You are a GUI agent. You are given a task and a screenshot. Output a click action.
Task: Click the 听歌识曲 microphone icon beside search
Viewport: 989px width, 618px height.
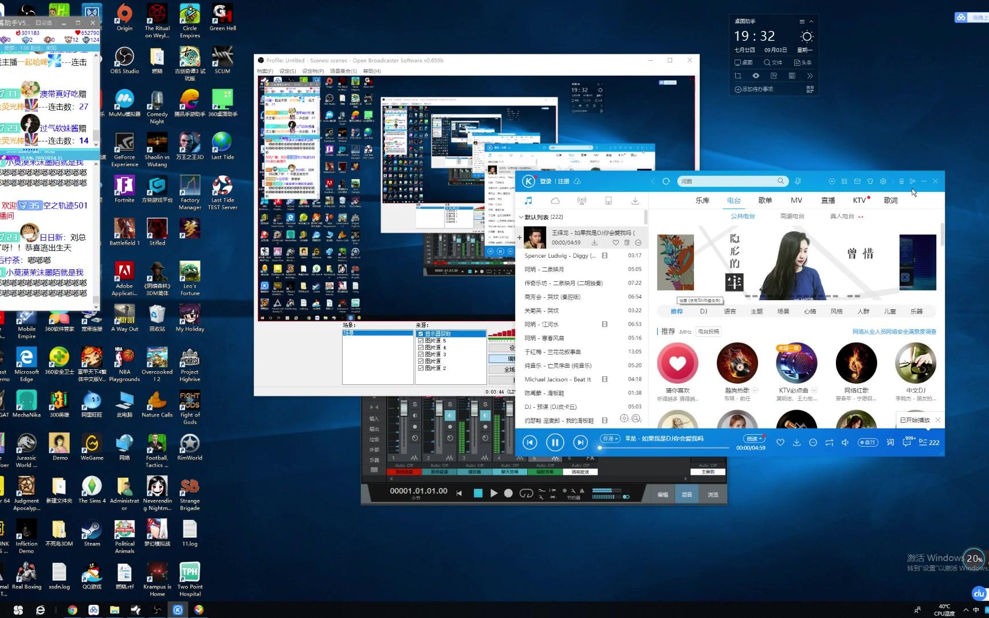[x=798, y=181]
